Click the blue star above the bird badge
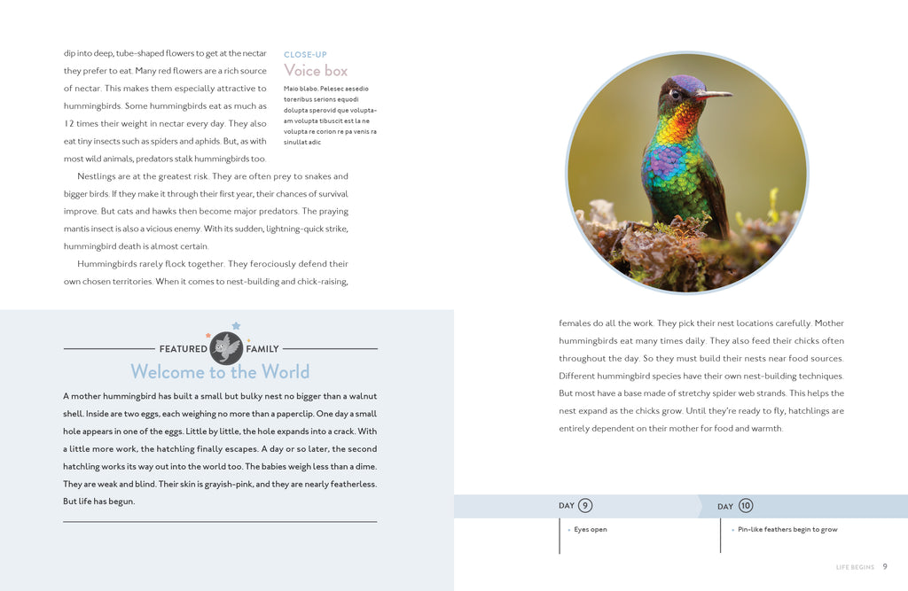Screen dimensions: 908x591 click(x=236, y=326)
